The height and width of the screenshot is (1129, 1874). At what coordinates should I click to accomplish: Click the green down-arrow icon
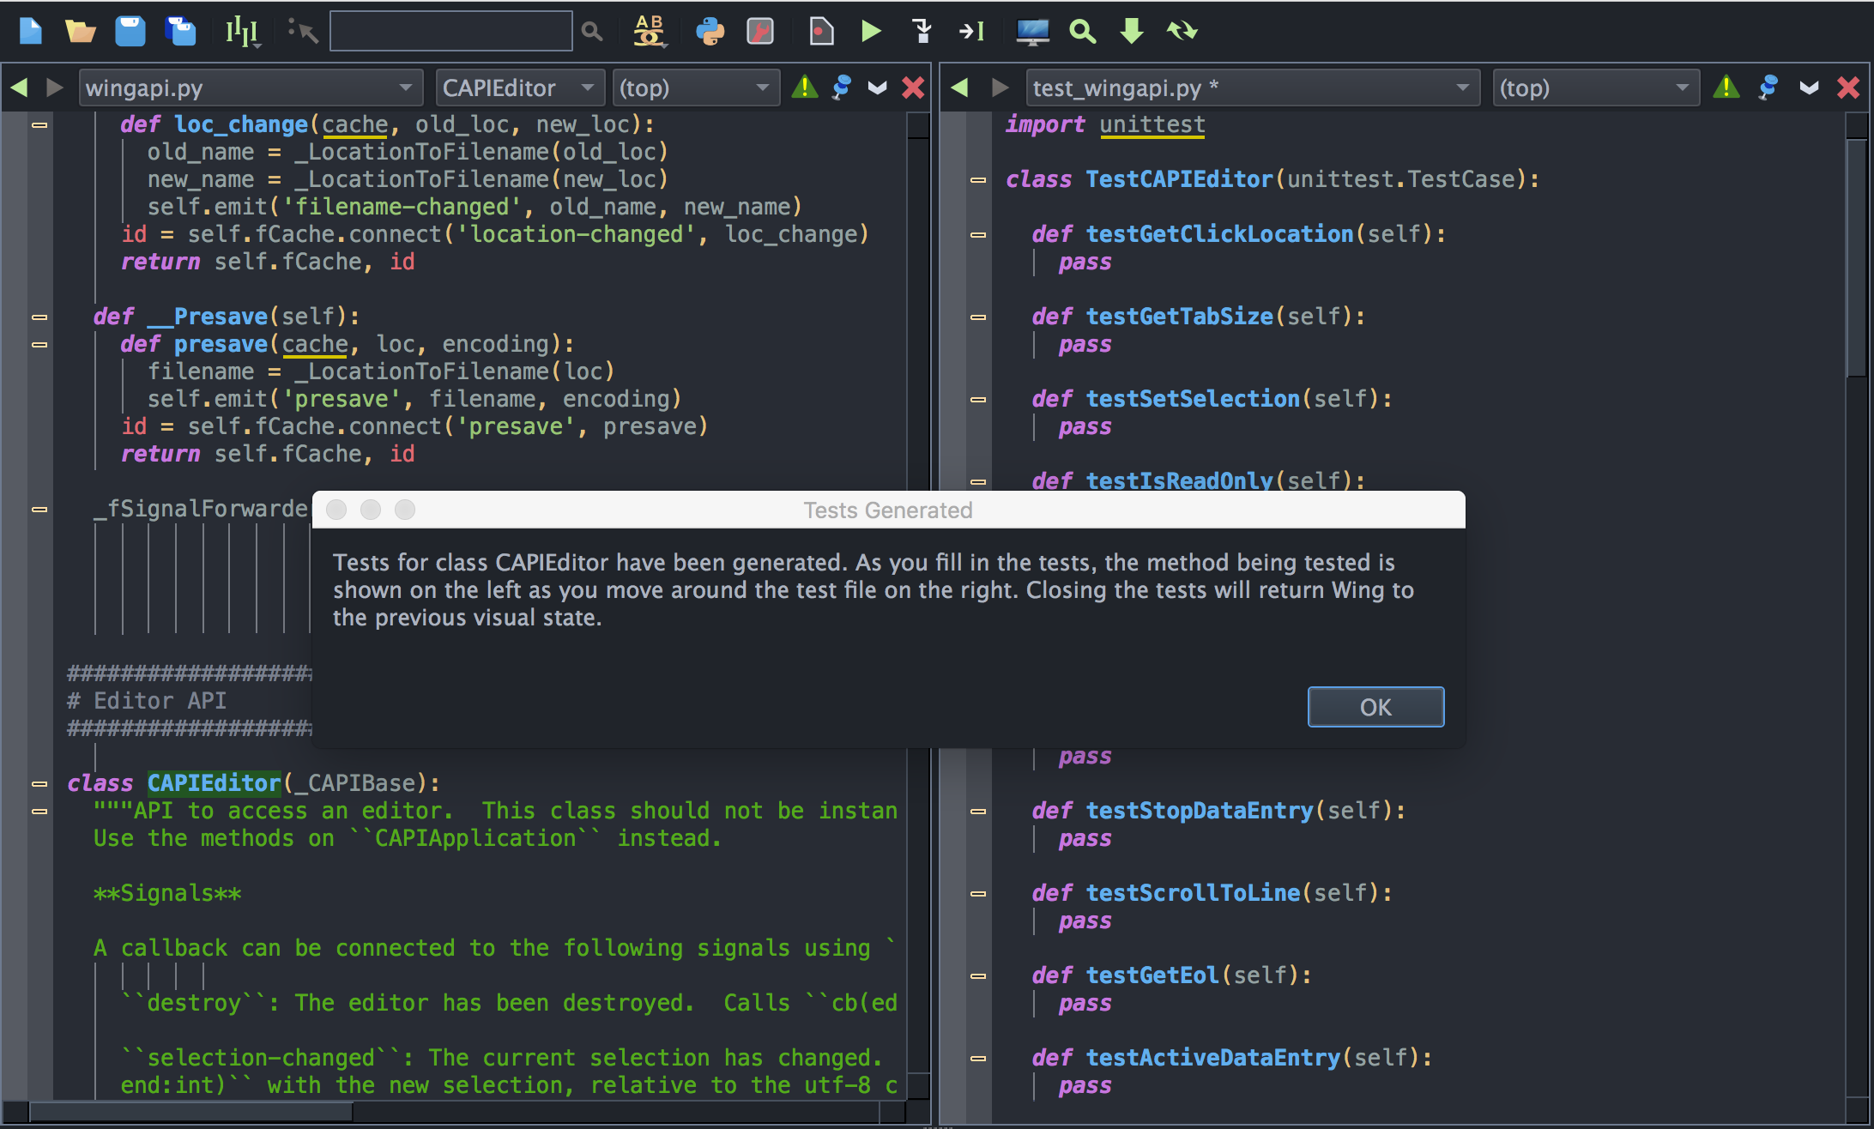1132,32
